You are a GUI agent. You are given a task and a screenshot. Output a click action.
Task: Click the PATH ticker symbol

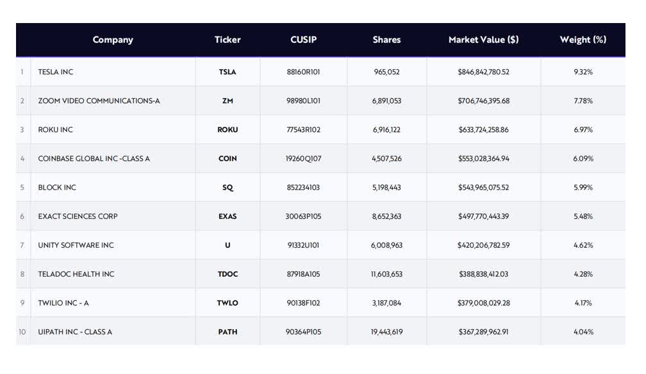coord(228,332)
